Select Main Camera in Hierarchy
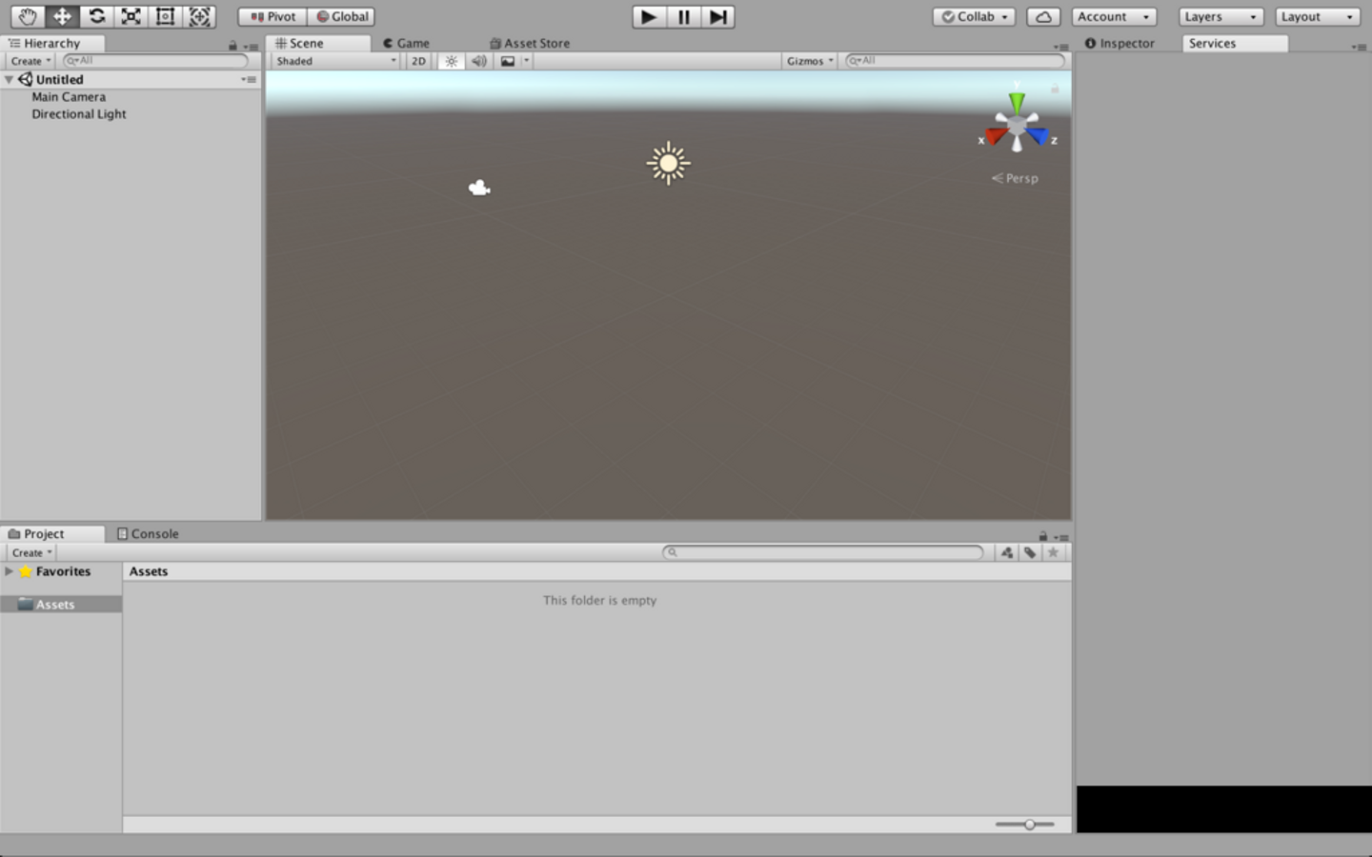Screen dimensions: 1372x857 tap(69, 97)
